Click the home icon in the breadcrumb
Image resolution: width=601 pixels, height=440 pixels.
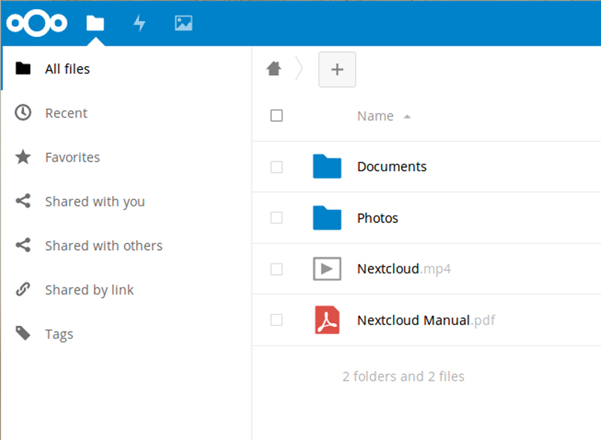click(x=273, y=68)
